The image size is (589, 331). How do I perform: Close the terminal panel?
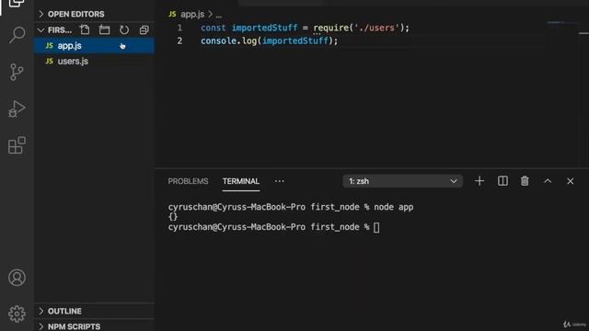[571, 181]
